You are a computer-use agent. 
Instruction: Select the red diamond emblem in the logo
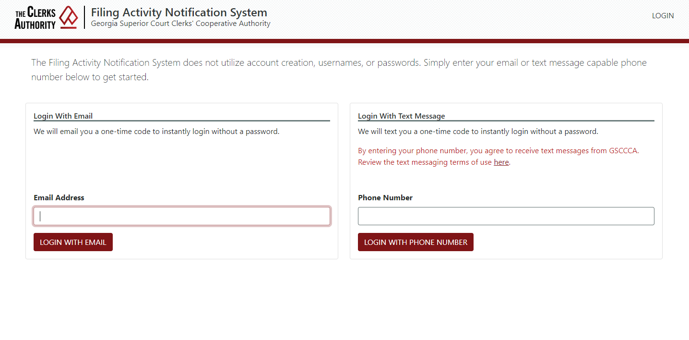(x=69, y=16)
